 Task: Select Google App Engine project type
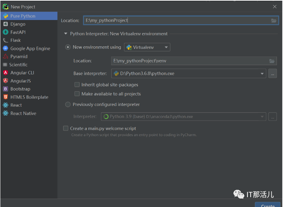tap(29, 48)
